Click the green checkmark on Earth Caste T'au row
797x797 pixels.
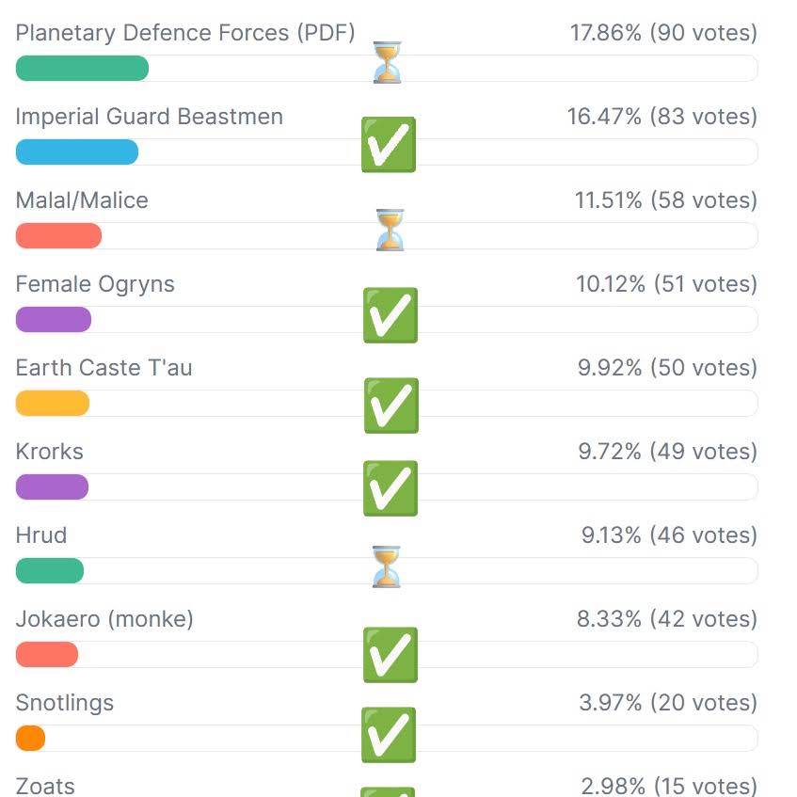pos(391,406)
